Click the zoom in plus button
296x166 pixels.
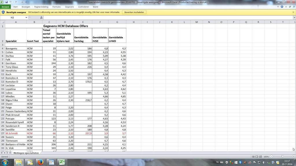point(294,156)
